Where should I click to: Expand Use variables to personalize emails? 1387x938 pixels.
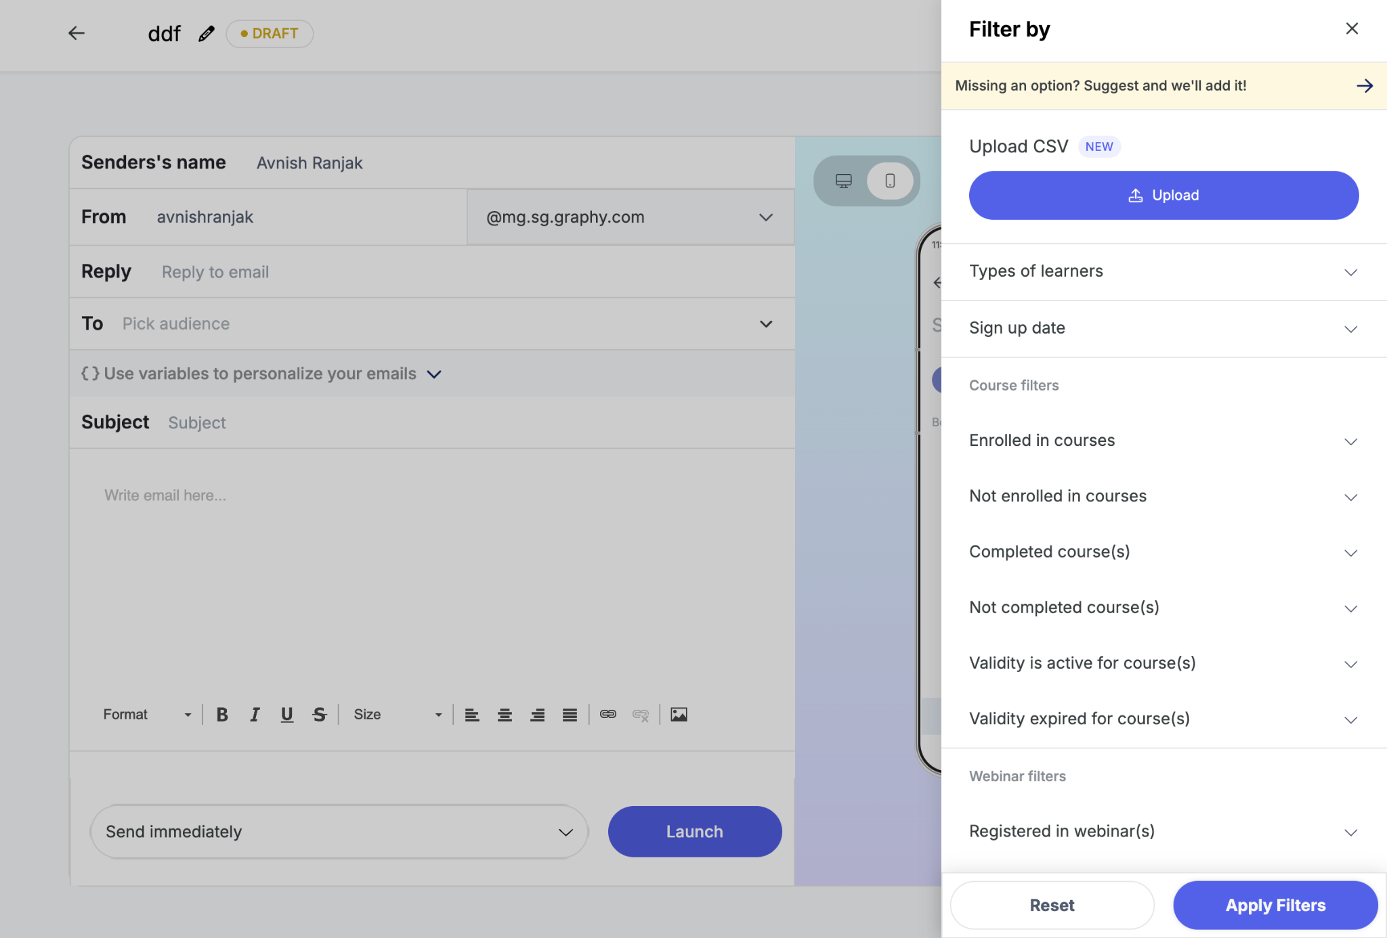point(261,374)
